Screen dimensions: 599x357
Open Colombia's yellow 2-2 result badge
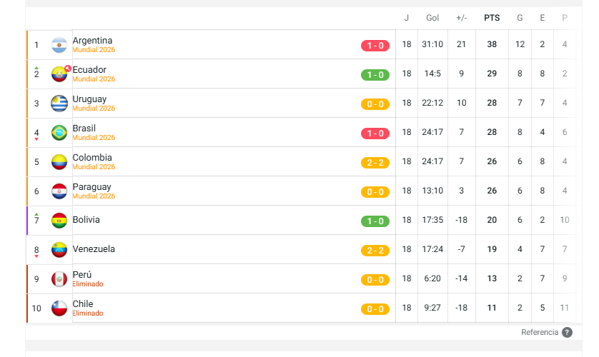pos(375,163)
